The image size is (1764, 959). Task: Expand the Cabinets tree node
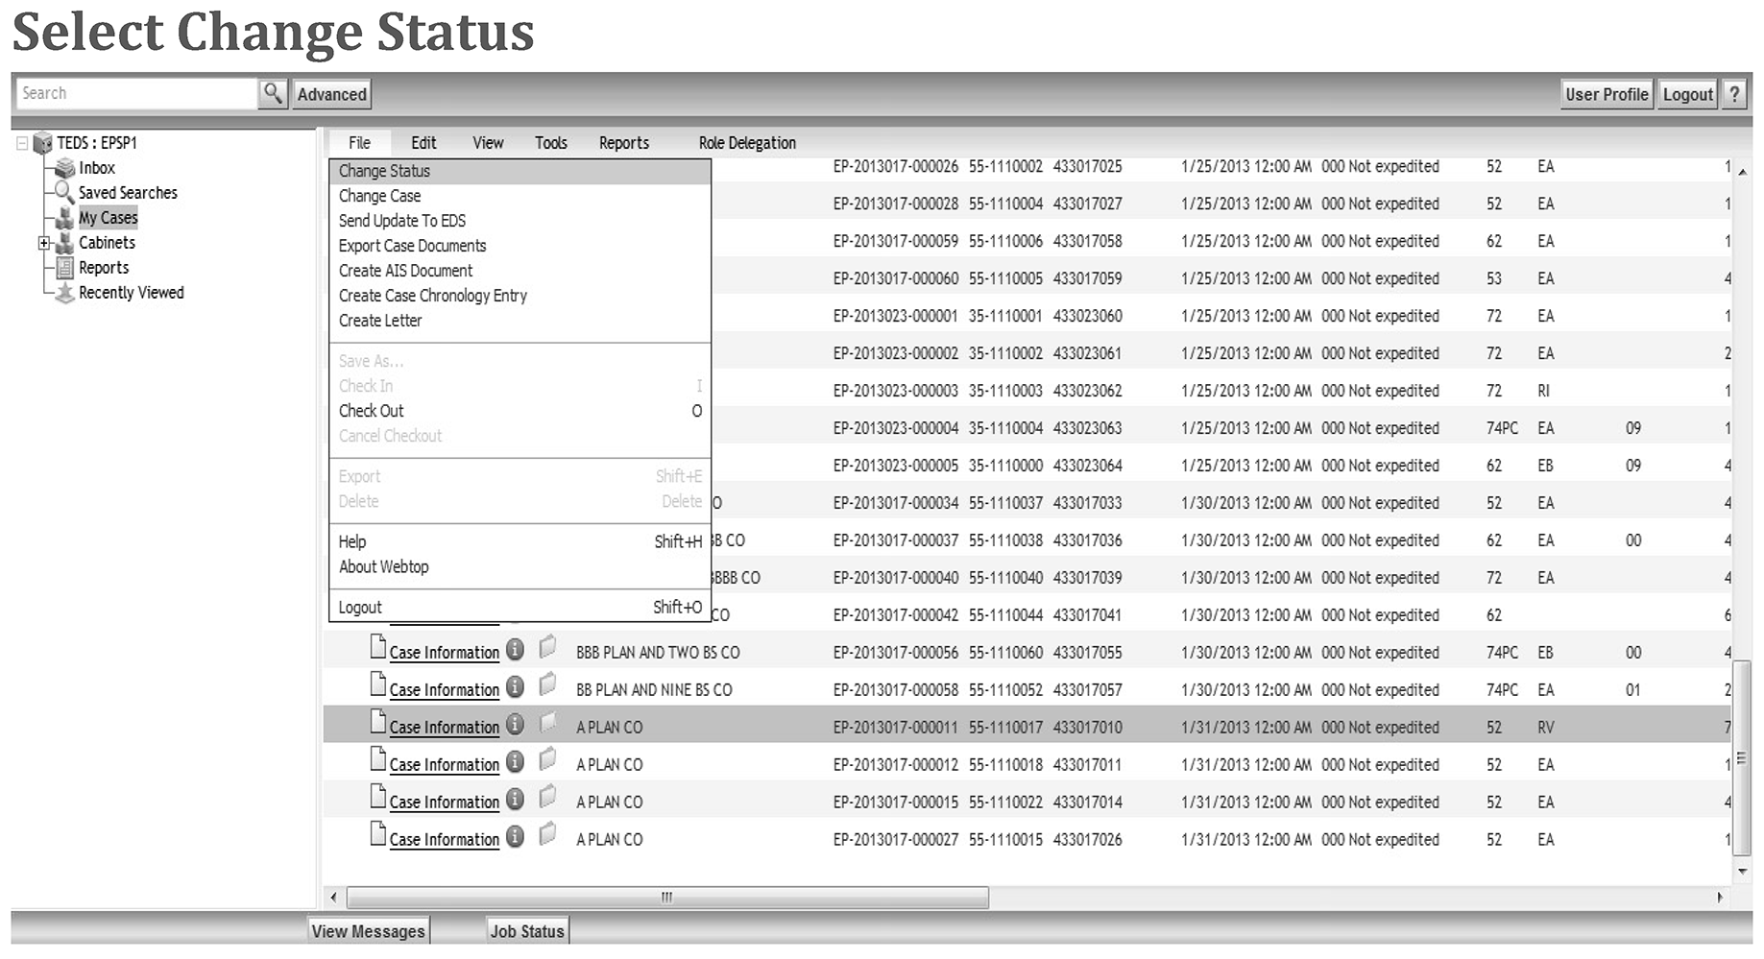coord(43,243)
